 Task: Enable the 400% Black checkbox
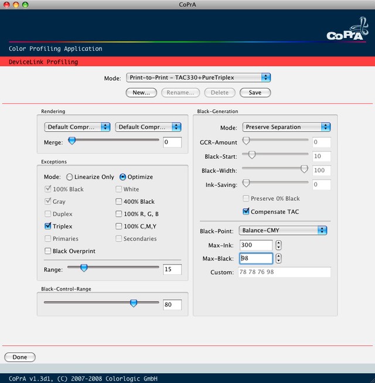click(119, 201)
